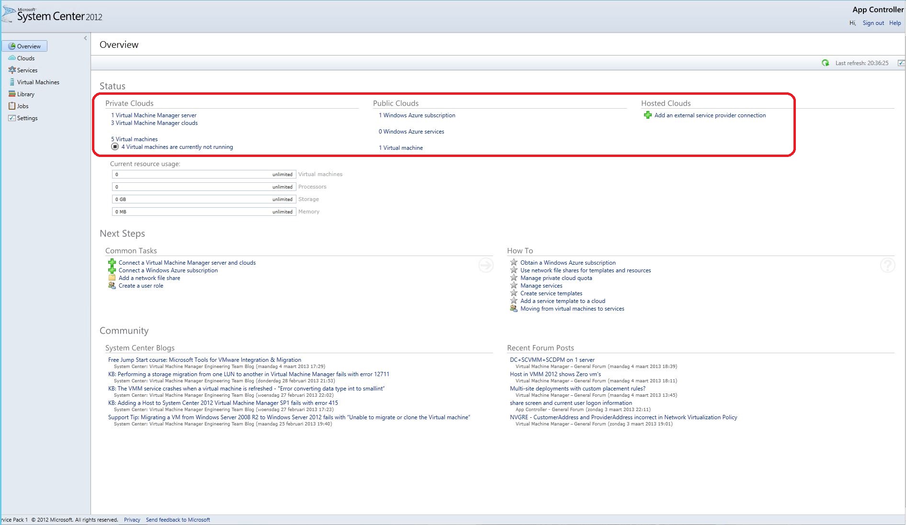Image resolution: width=906 pixels, height=525 pixels.
Task: Open Free Jump Start course blog post
Action: 204,359
